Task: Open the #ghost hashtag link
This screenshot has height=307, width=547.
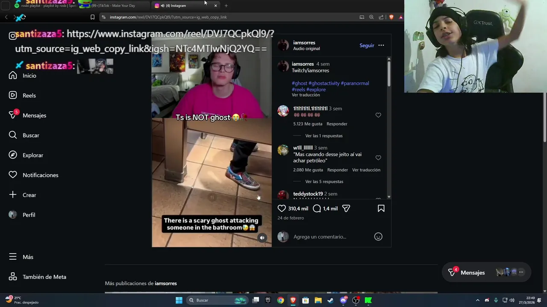Action: pos(300,83)
